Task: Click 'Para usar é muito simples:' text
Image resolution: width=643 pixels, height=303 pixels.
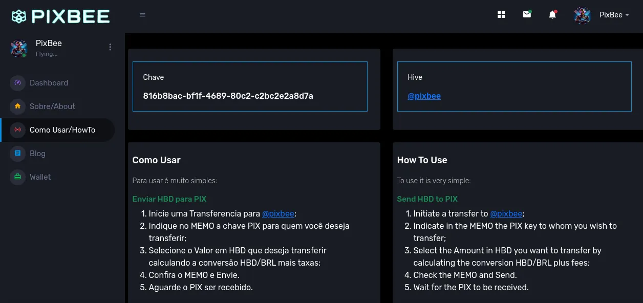Action: 175,181
